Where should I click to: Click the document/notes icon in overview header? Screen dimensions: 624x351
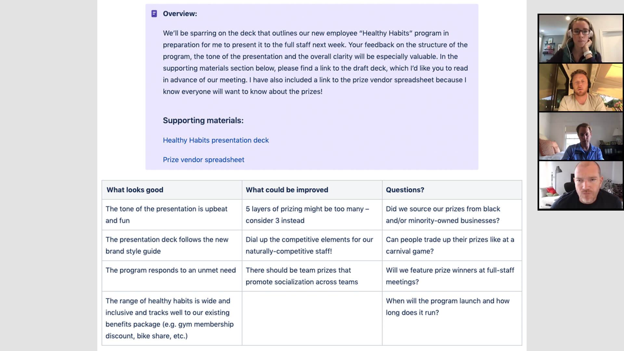pos(154,13)
